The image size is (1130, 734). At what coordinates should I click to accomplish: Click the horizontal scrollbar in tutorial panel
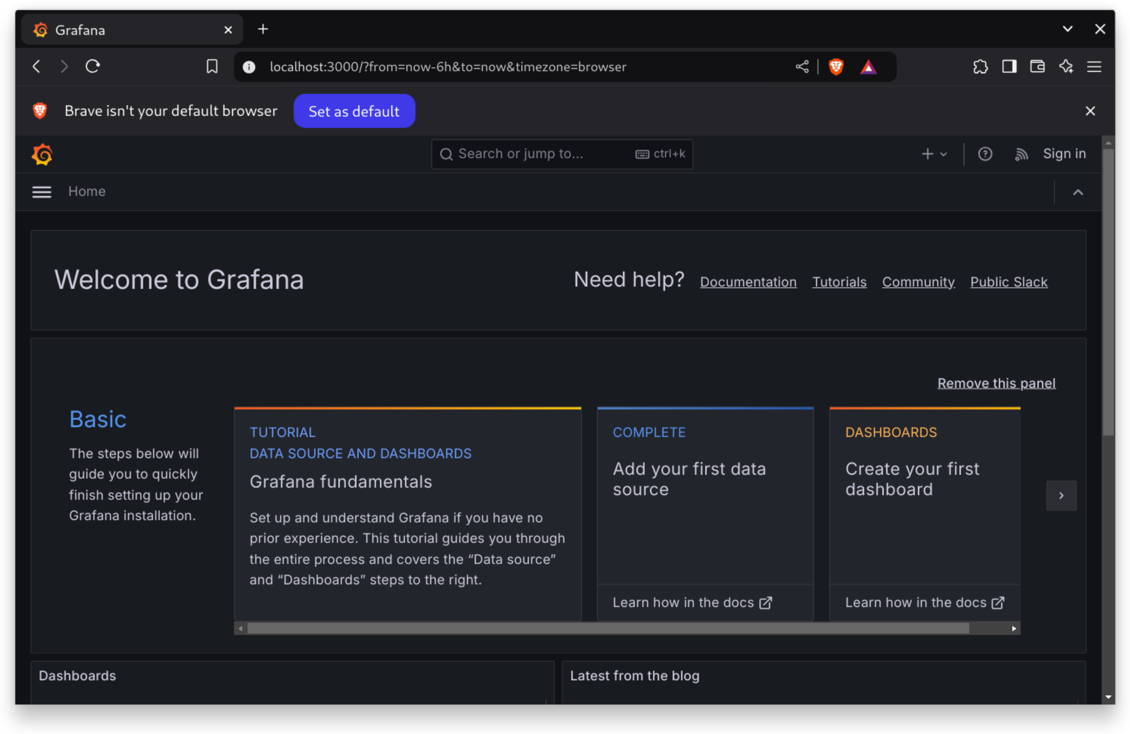[x=625, y=628]
